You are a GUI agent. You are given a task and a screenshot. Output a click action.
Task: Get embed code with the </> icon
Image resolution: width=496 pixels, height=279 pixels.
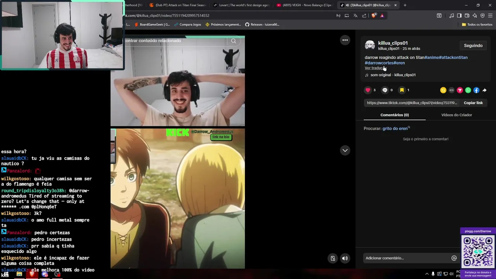tap(451, 90)
